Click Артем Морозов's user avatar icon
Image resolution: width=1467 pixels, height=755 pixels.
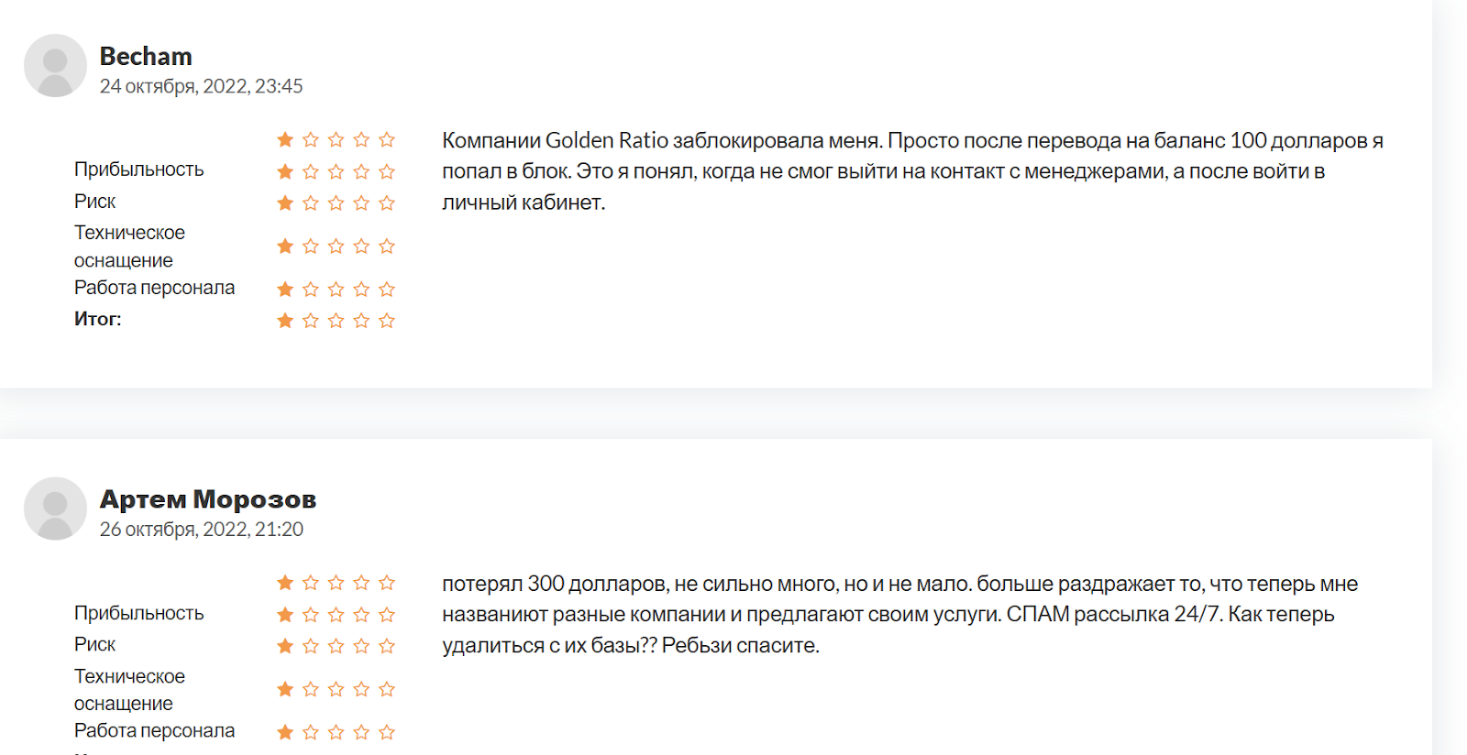tap(55, 509)
